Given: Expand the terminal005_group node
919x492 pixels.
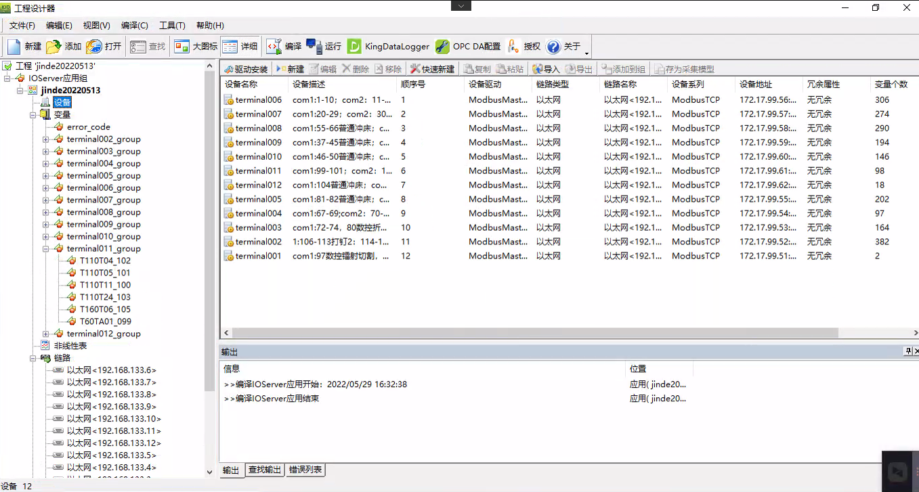Looking at the screenshot, I should coord(46,175).
